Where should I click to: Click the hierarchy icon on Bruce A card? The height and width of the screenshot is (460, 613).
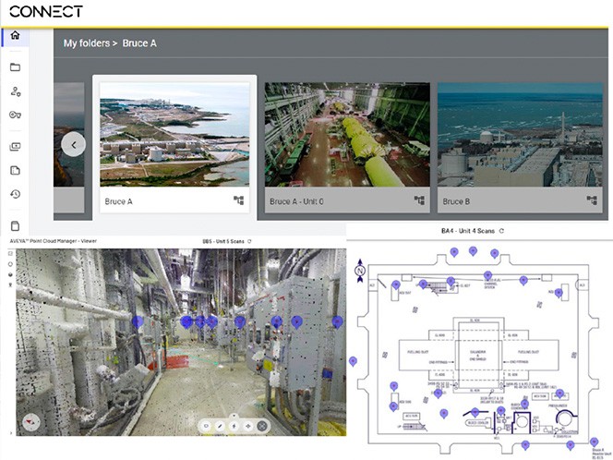239,200
